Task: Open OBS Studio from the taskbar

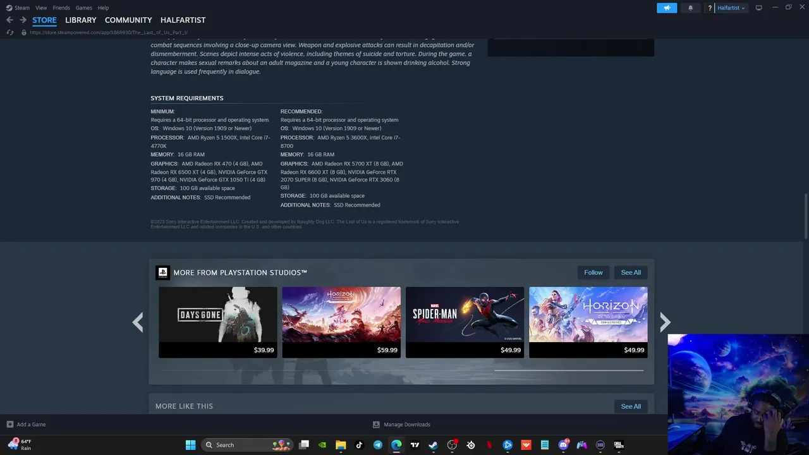Action: tap(452, 445)
